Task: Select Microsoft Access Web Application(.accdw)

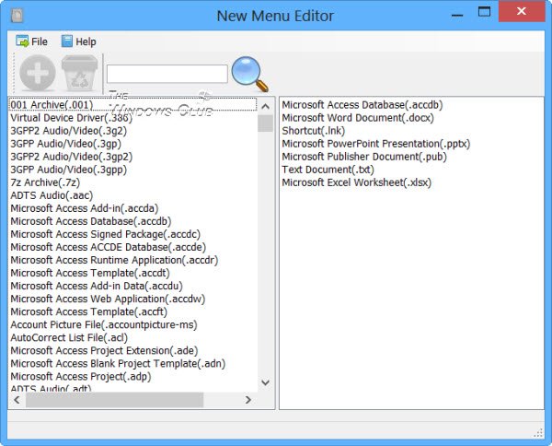Action: point(108,299)
